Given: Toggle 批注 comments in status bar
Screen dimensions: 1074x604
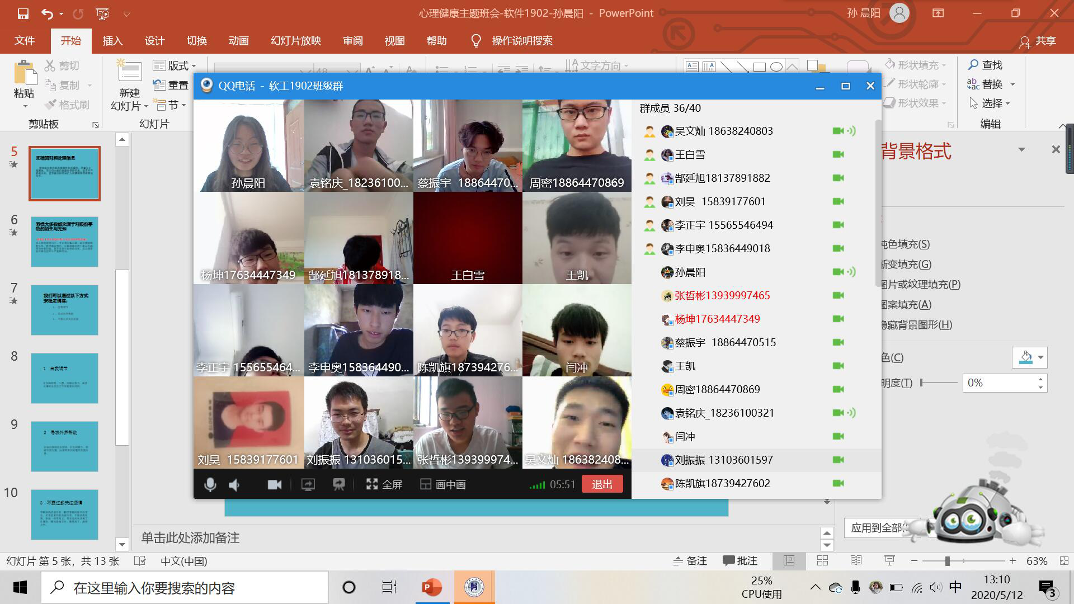Looking at the screenshot, I should (x=740, y=561).
